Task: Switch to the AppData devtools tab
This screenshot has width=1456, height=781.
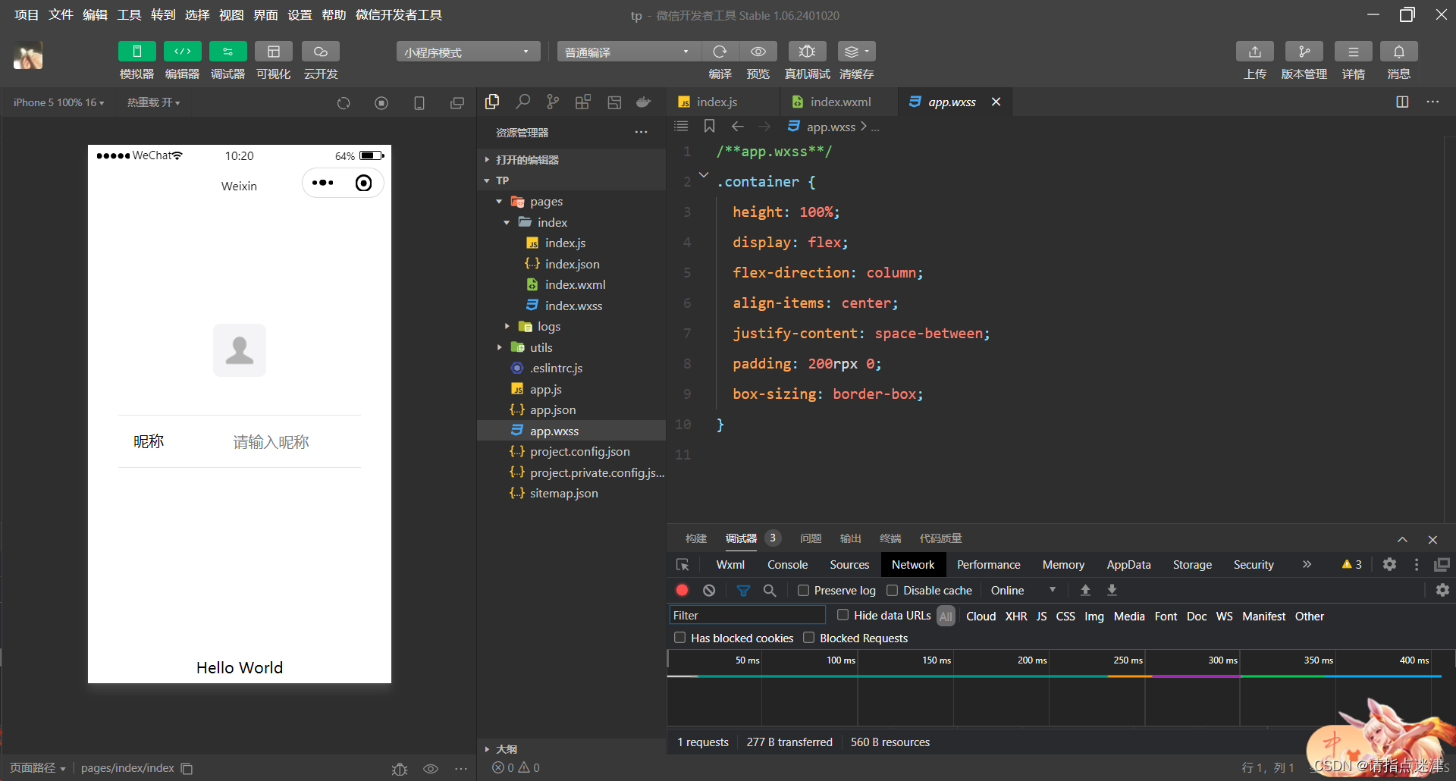Action: [x=1128, y=564]
